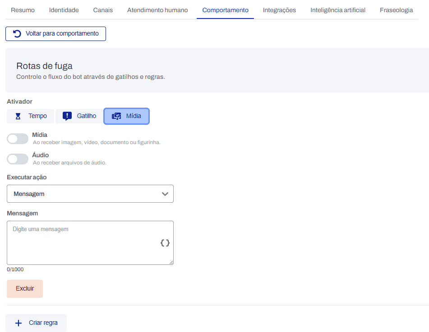Click the Excluir button
The image size is (429, 332).
tap(25, 289)
